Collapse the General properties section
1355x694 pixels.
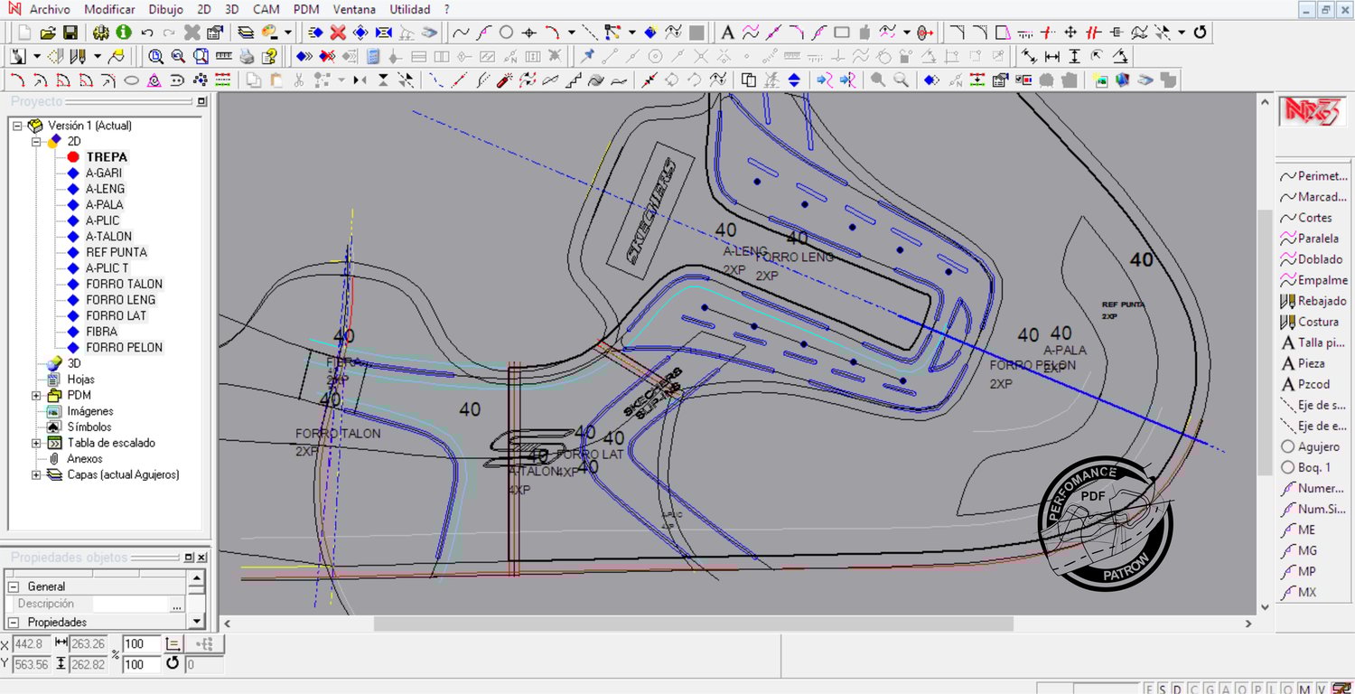click(14, 586)
